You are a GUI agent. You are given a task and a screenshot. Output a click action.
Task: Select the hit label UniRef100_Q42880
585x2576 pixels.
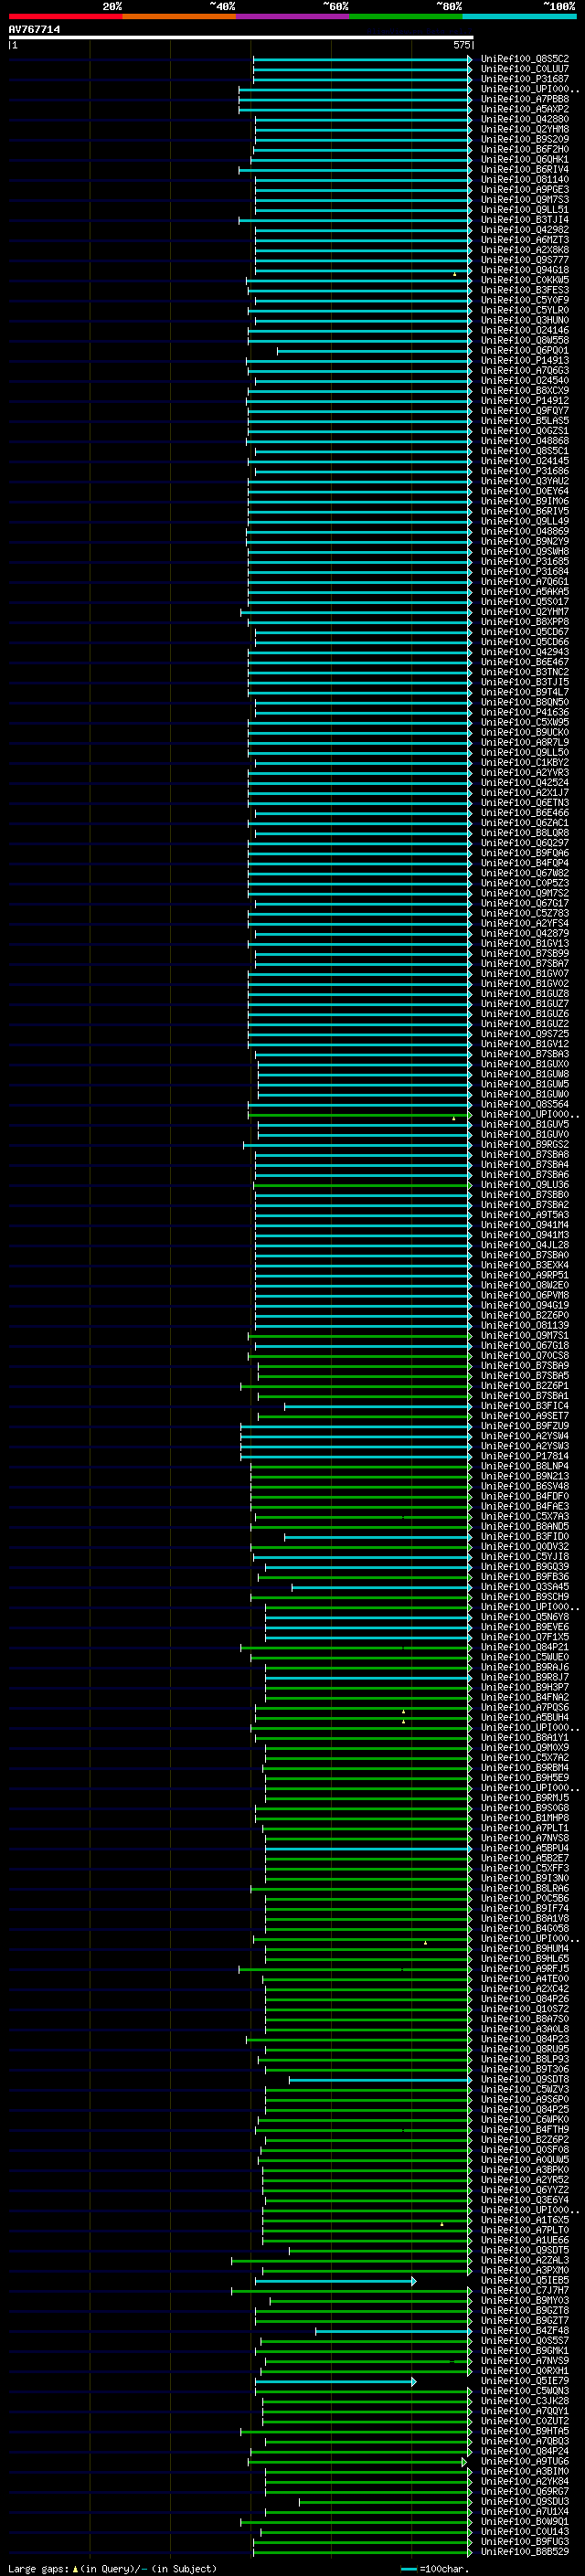(525, 119)
